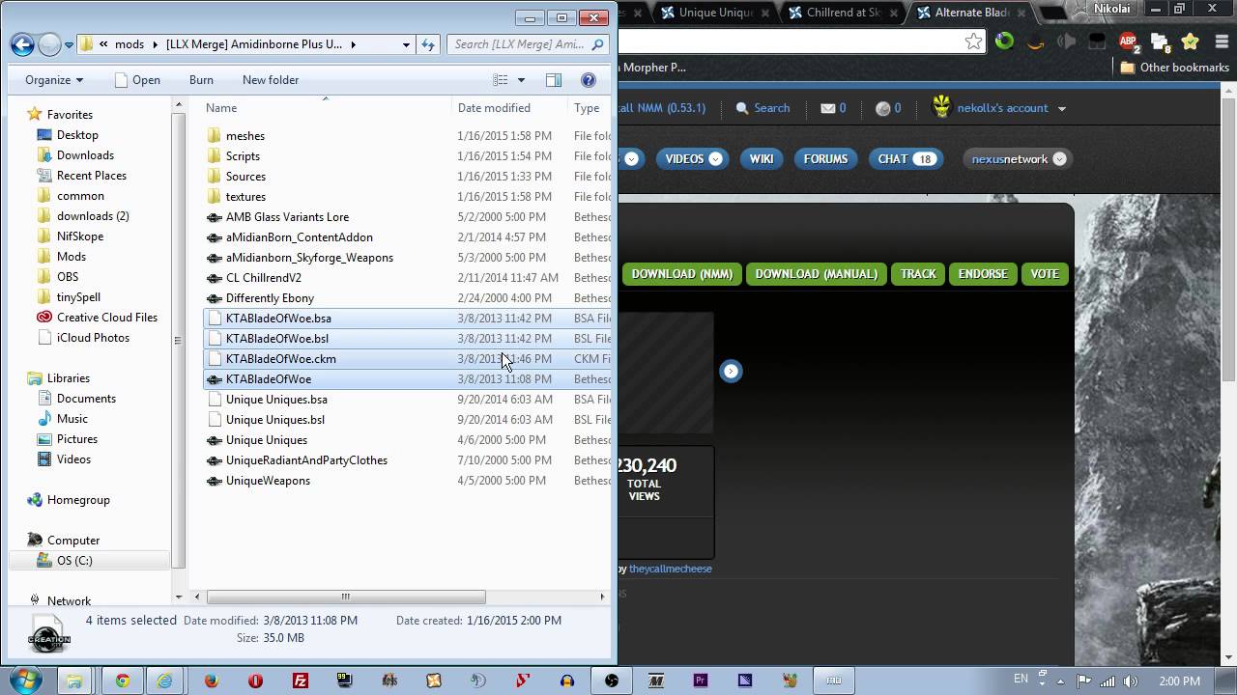
Task: Open Other bookmarks folder
Action: pos(1174,68)
